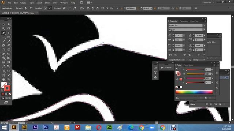Click the Fill swatch in toolbox
234x131 pixels.
3,85
